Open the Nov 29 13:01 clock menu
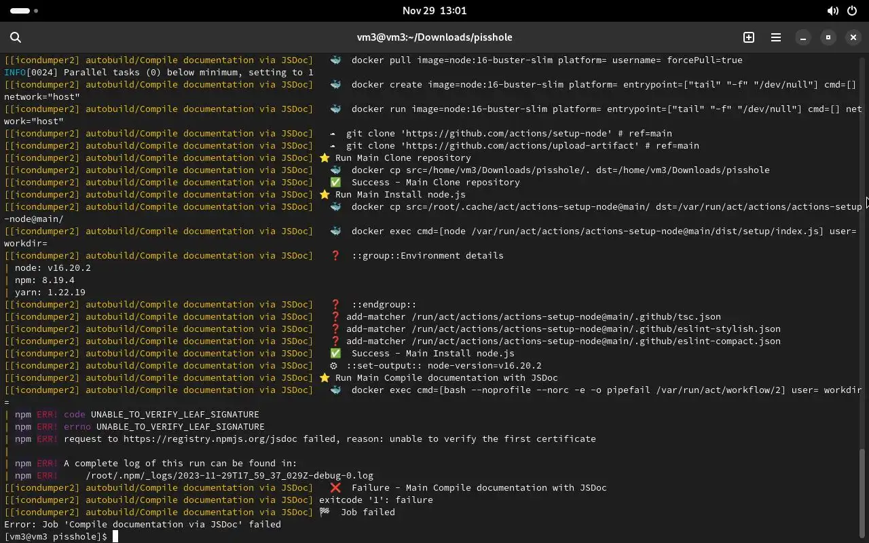 tap(434, 11)
